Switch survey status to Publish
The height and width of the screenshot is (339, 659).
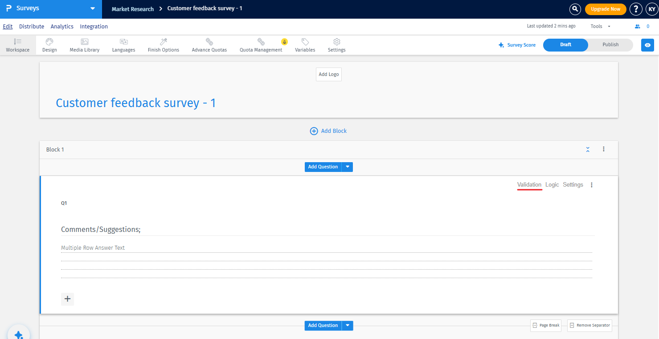click(x=610, y=45)
